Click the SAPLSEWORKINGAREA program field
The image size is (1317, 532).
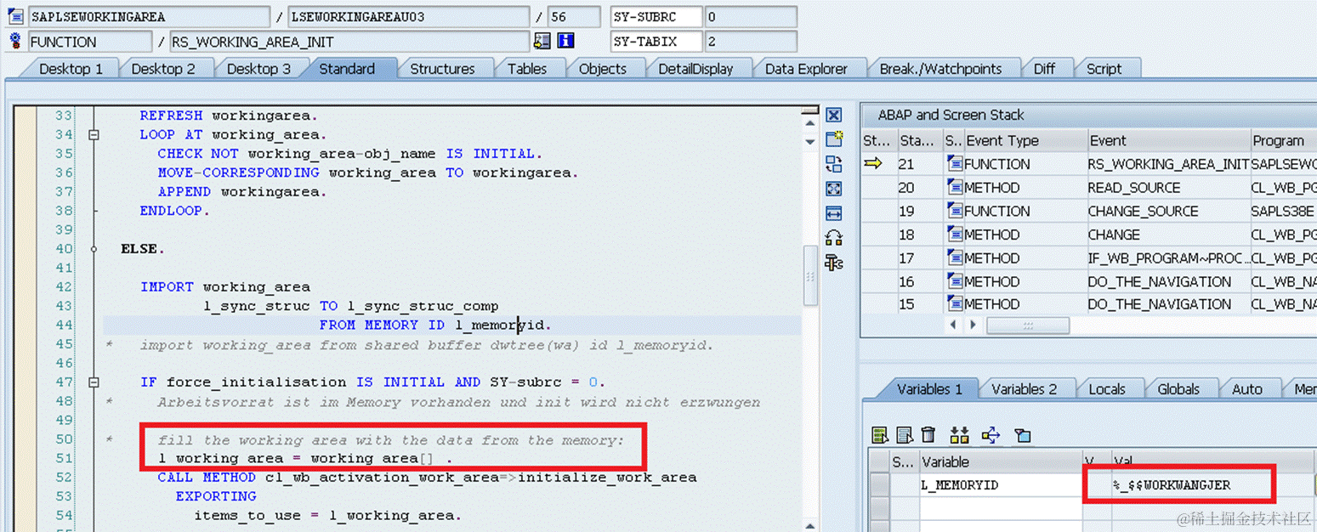click(x=150, y=17)
